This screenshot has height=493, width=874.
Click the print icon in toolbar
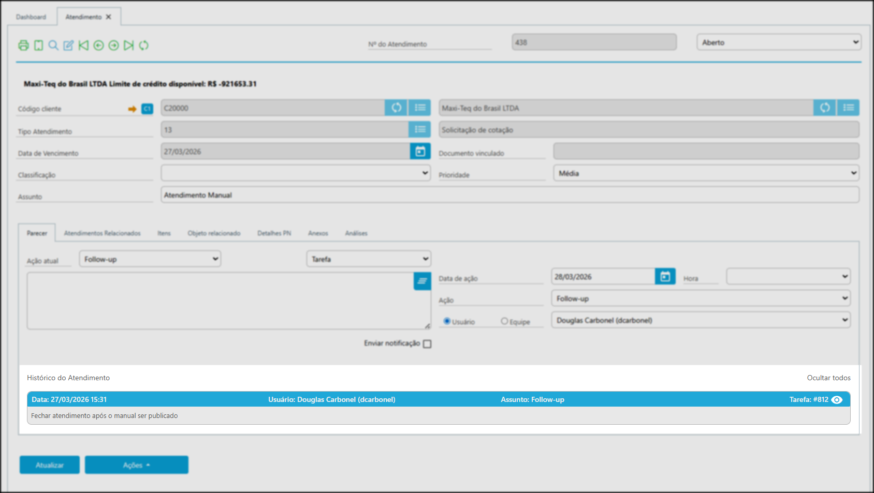click(23, 46)
